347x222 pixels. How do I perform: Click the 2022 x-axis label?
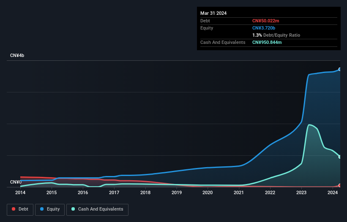click(x=270, y=192)
